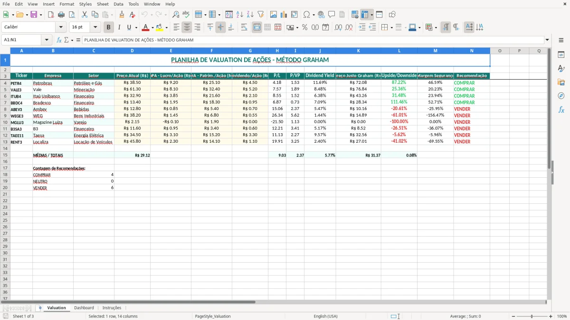Open sidebar Gallery icon
Viewport: 570px width, 320px height.
(x=561, y=82)
